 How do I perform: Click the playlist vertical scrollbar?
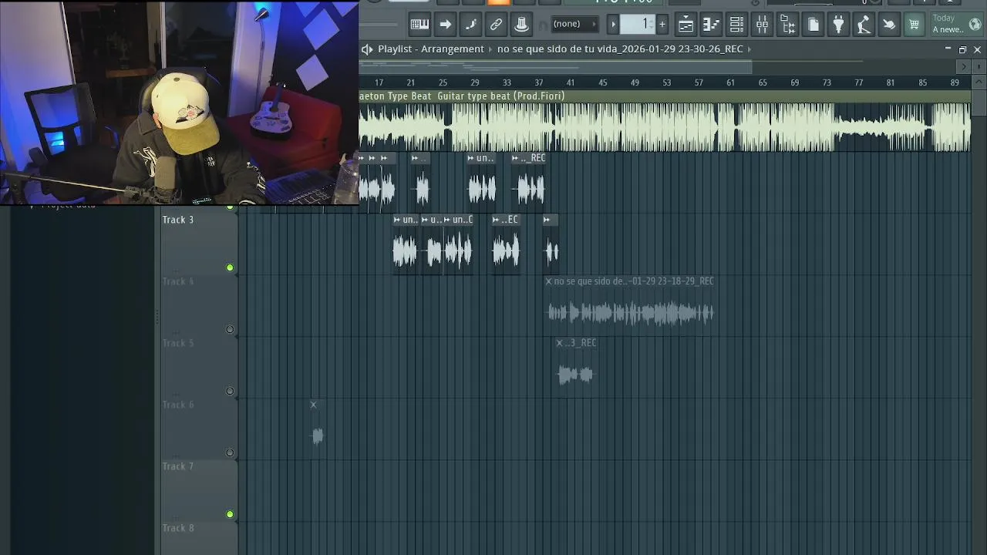(x=979, y=103)
